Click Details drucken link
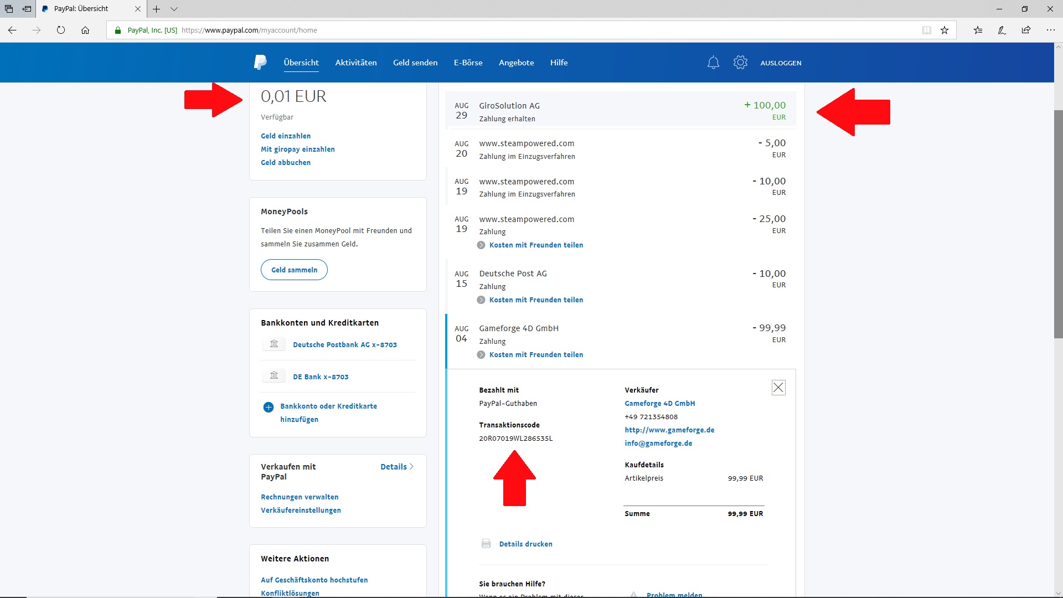The height and width of the screenshot is (598, 1063). pyautogui.click(x=525, y=544)
